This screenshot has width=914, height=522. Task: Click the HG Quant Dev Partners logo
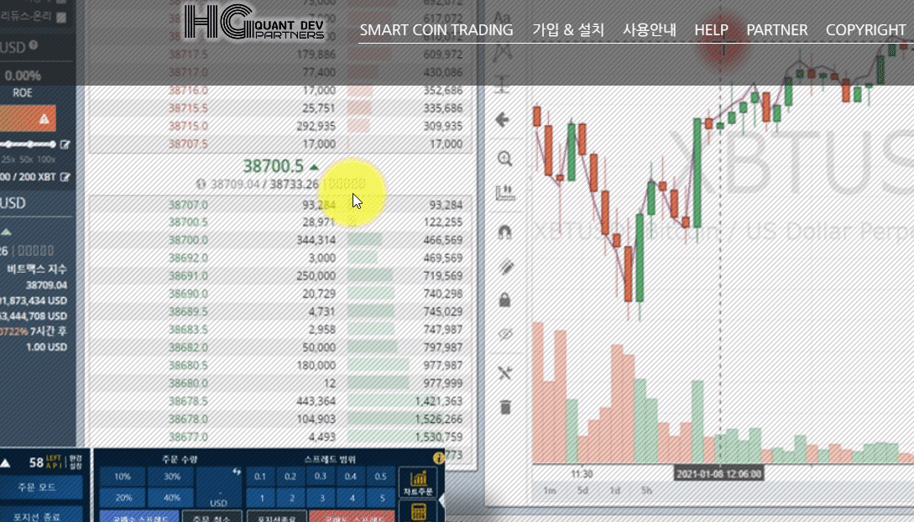pyautogui.click(x=254, y=22)
